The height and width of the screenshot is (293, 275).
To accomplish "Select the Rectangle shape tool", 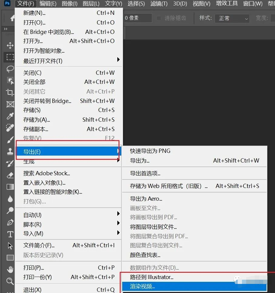I will pos(10,258).
